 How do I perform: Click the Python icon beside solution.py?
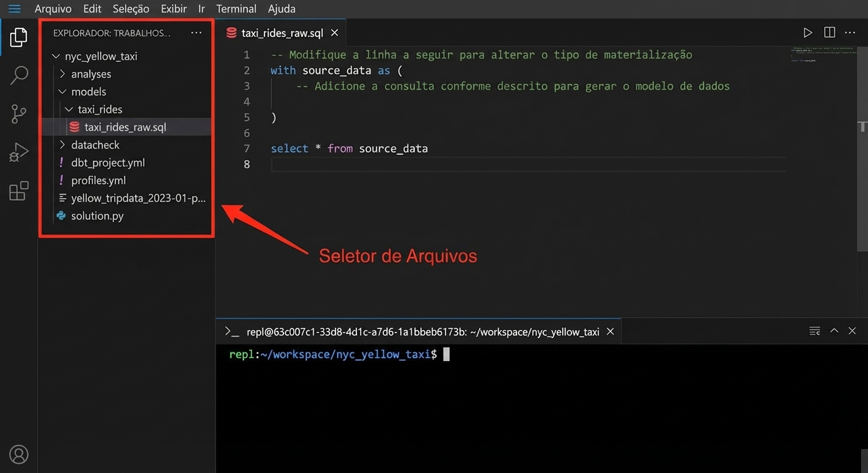[61, 216]
